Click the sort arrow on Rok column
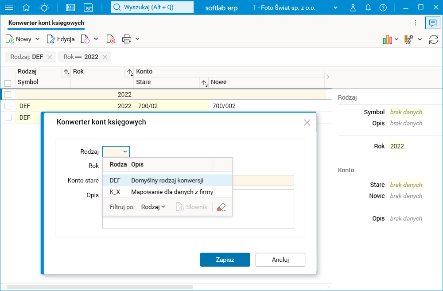 point(129,72)
